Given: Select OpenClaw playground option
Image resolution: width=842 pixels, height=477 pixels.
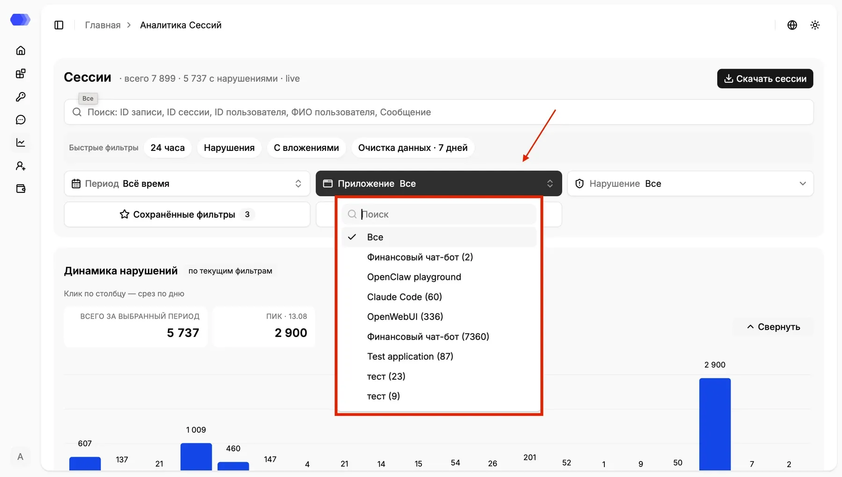Looking at the screenshot, I should [438, 277].
